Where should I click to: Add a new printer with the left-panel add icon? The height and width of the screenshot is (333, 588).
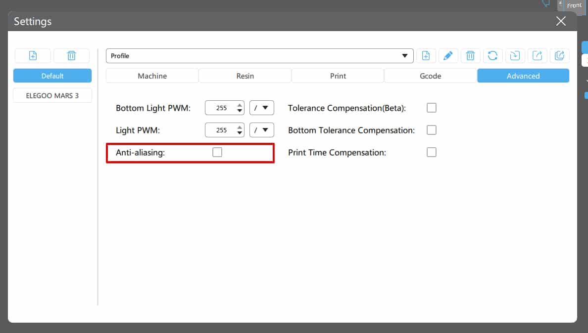[x=32, y=56]
